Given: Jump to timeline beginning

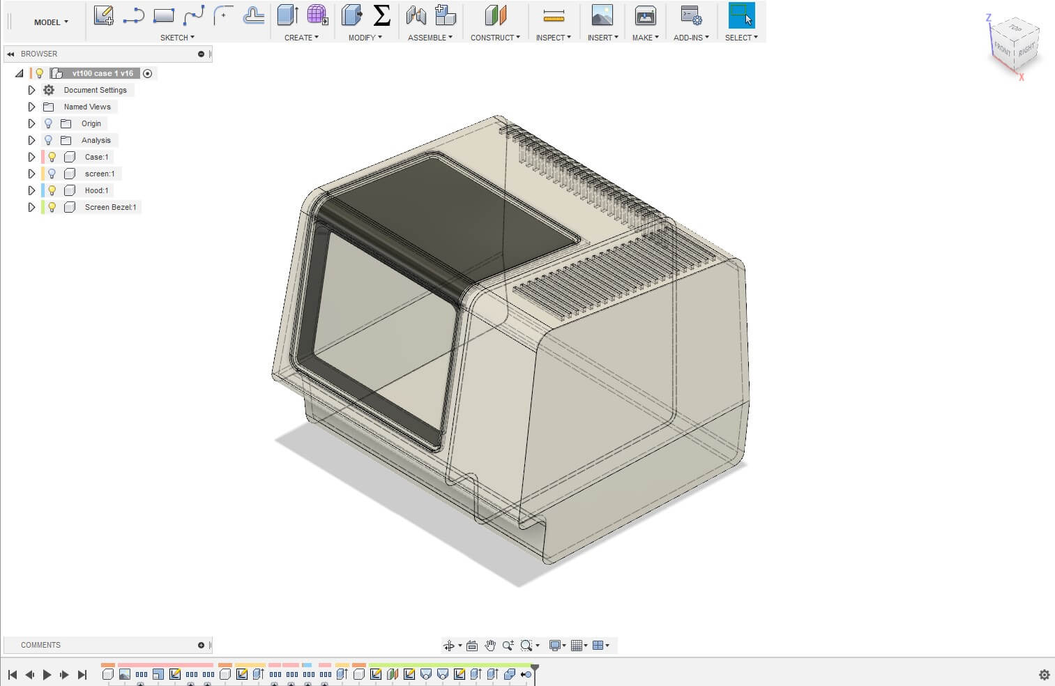Looking at the screenshot, I should 13,675.
